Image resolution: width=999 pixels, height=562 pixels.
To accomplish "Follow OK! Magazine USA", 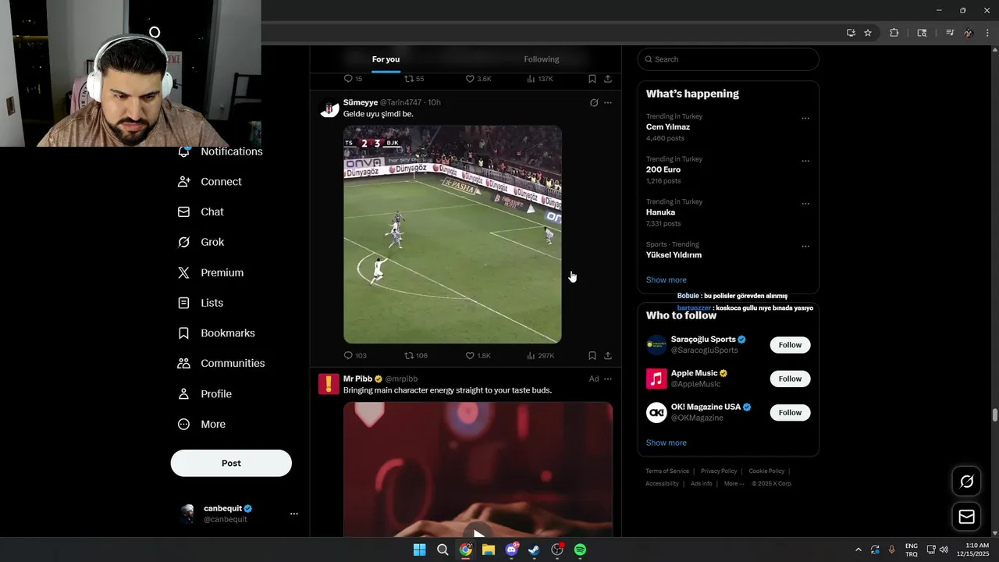I will pyautogui.click(x=790, y=412).
